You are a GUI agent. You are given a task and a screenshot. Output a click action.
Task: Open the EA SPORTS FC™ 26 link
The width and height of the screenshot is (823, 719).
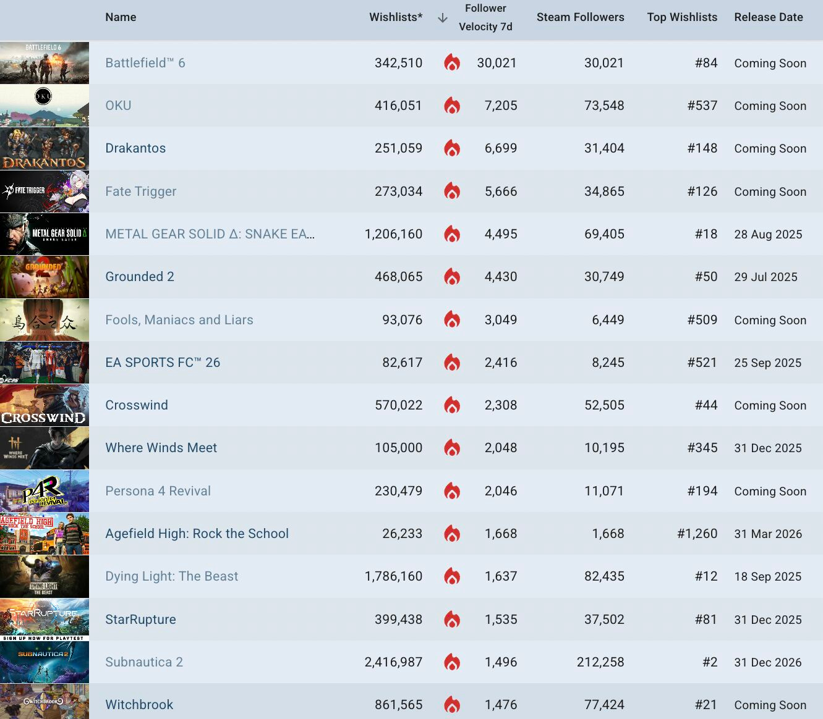(163, 363)
